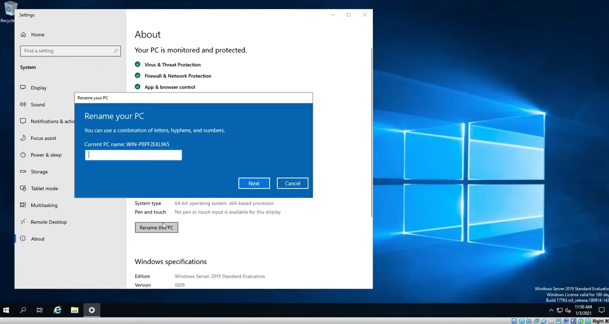609x324 pixels.
Task: Click VirtualBox optical disk status icon
Action: pyautogui.click(x=522, y=321)
